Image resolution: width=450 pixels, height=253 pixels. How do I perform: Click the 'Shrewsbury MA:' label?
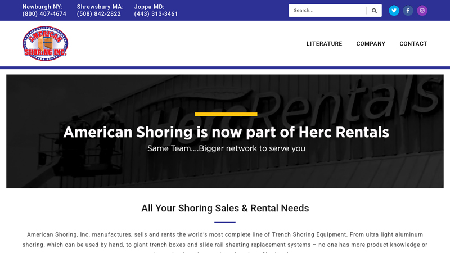click(100, 7)
